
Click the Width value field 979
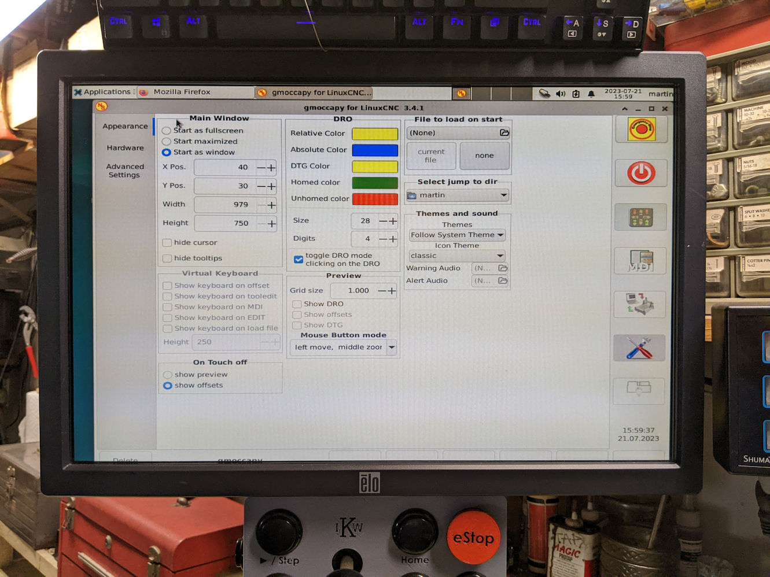click(x=224, y=205)
